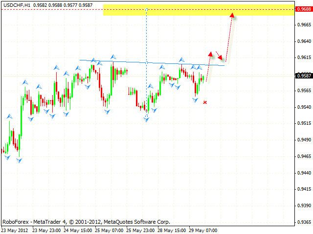Image resolution: width=313 pixels, height=234 pixels.
Task: Select the 29 May 07:00 time label
Action: click(202, 230)
